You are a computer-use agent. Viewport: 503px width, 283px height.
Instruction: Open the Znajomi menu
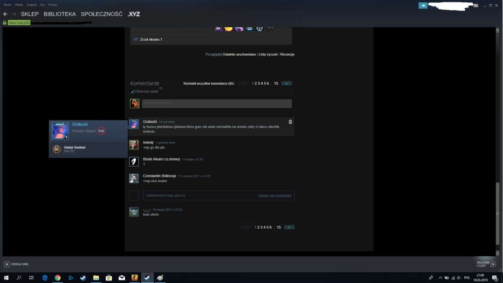click(x=31, y=5)
